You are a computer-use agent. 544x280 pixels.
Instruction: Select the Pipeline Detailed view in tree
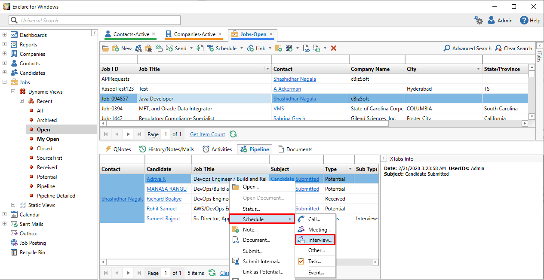tap(56, 195)
